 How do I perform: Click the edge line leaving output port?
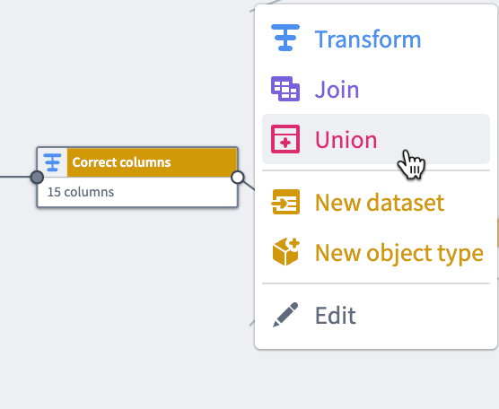[x=249, y=186]
